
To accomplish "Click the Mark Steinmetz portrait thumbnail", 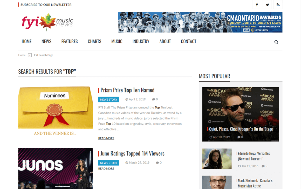I will tap(217, 182).
